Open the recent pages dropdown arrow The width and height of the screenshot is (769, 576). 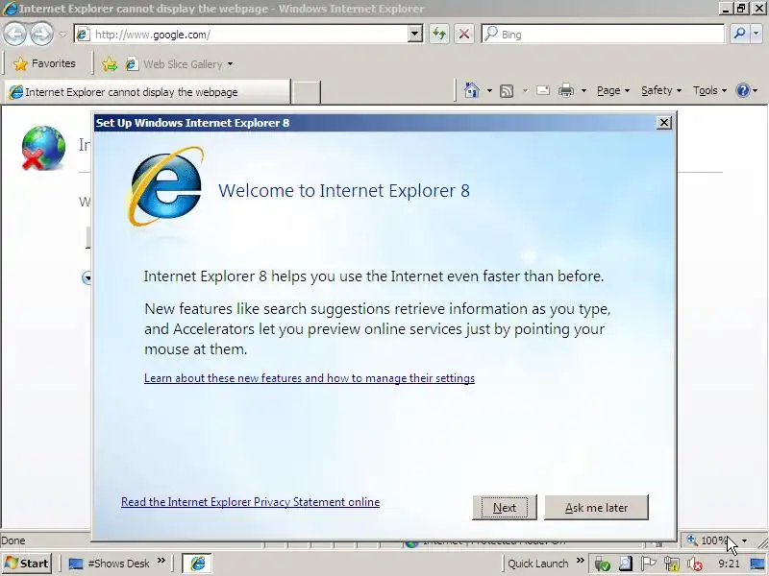[x=62, y=35]
